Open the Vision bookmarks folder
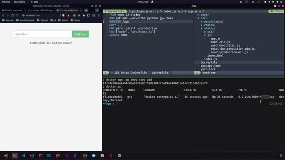 click(63, 20)
